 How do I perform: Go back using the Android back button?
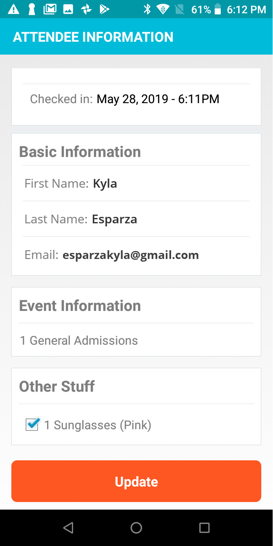68,527
